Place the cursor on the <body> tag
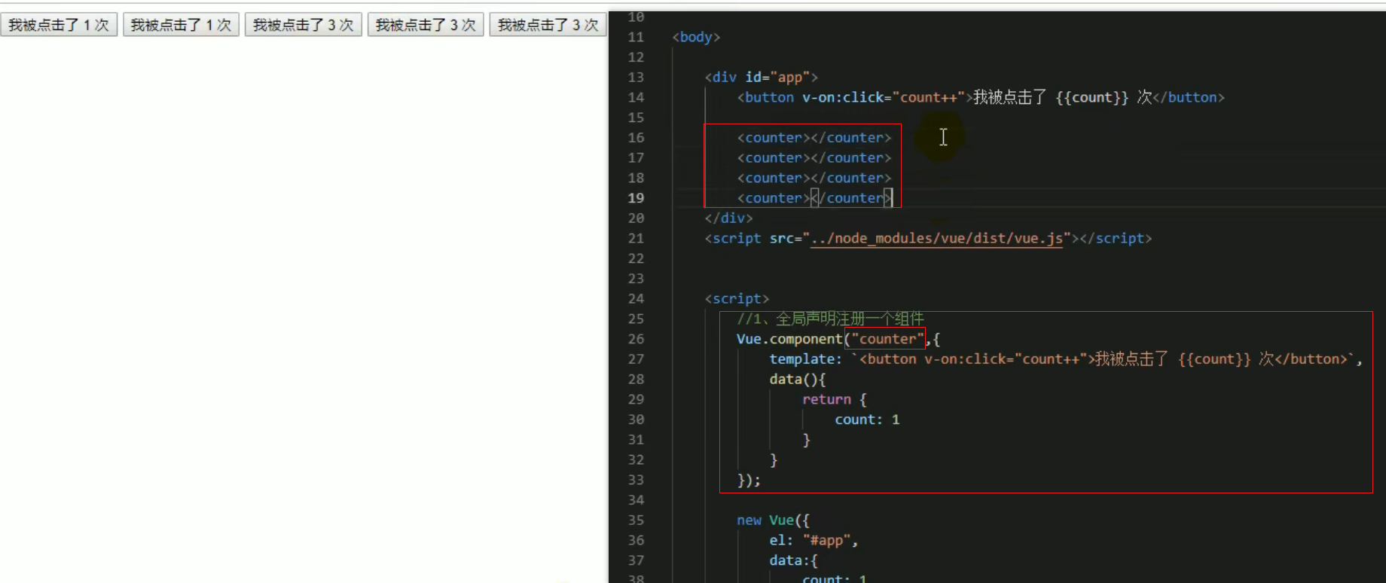The height and width of the screenshot is (583, 1386). (696, 37)
